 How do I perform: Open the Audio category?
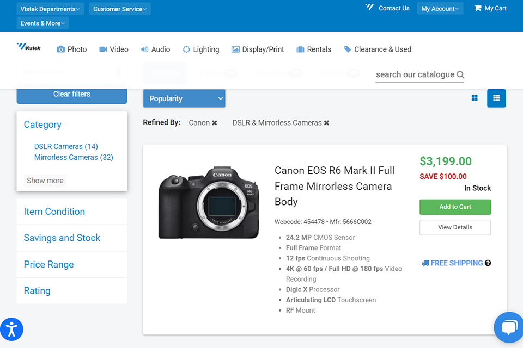155,49
